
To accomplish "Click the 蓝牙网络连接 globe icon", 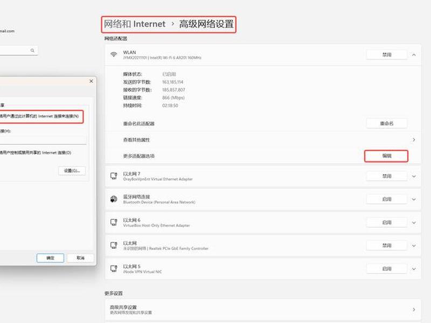I will pyautogui.click(x=114, y=199).
